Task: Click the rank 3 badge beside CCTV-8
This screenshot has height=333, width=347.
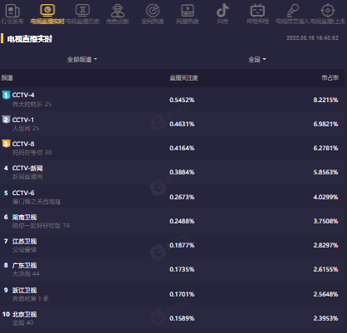Action: click(6, 144)
